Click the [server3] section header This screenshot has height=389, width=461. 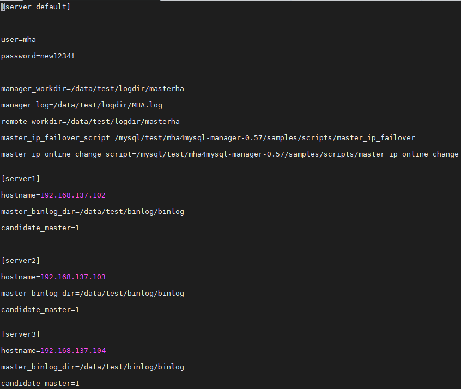pos(20,334)
